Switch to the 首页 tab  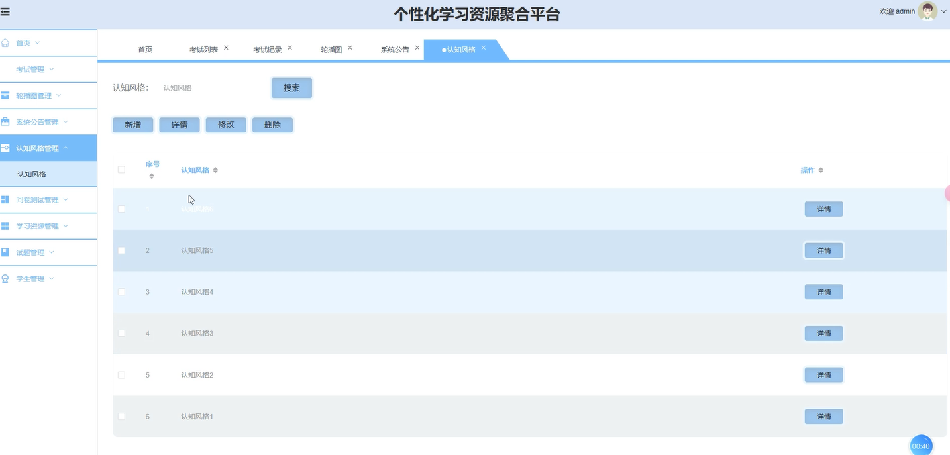pos(145,50)
